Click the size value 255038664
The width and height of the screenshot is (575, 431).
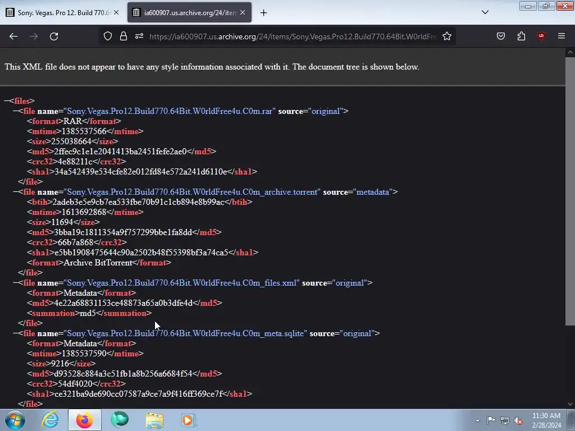pyautogui.click(x=71, y=141)
